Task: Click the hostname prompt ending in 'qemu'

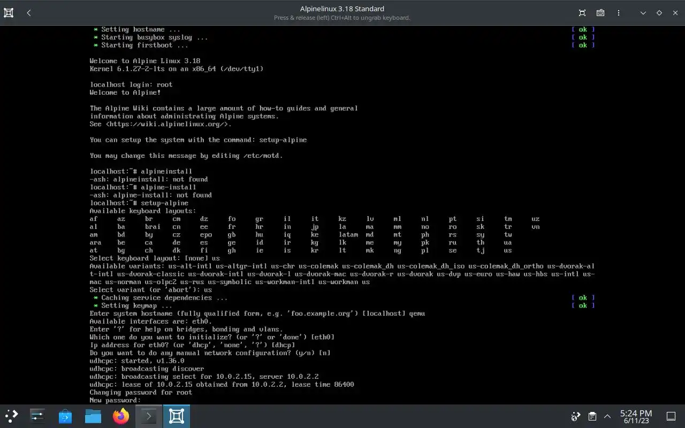Action: click(257, 313)
